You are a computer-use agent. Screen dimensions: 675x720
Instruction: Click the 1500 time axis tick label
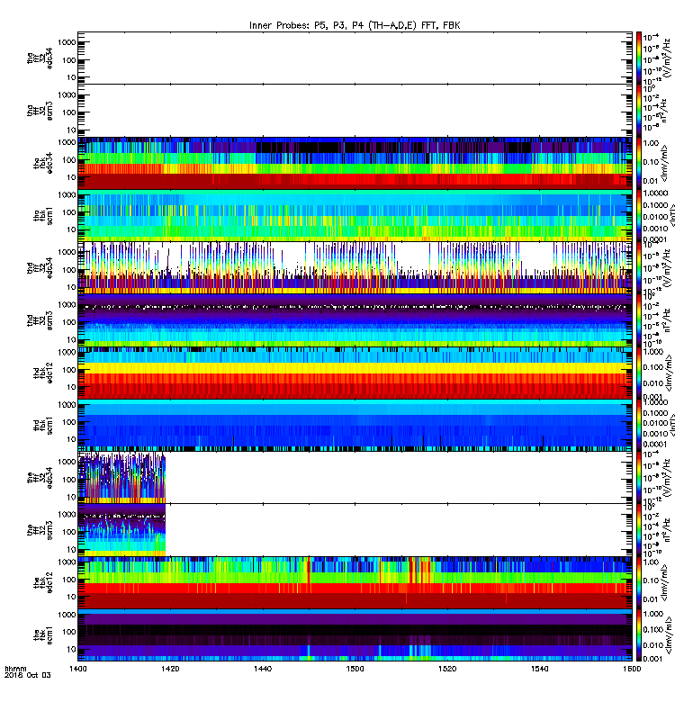tap(355, 669)
